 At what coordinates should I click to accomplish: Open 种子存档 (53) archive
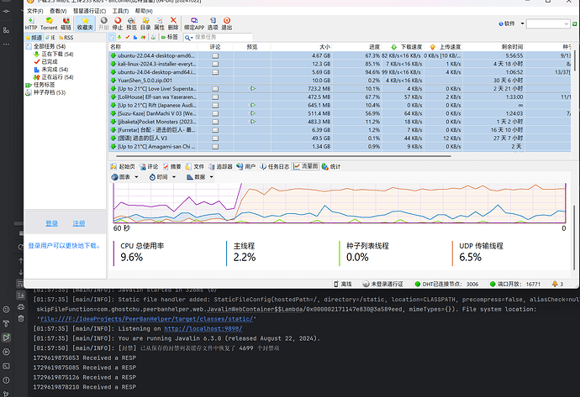pyautogui.click(x=45, y=92)
